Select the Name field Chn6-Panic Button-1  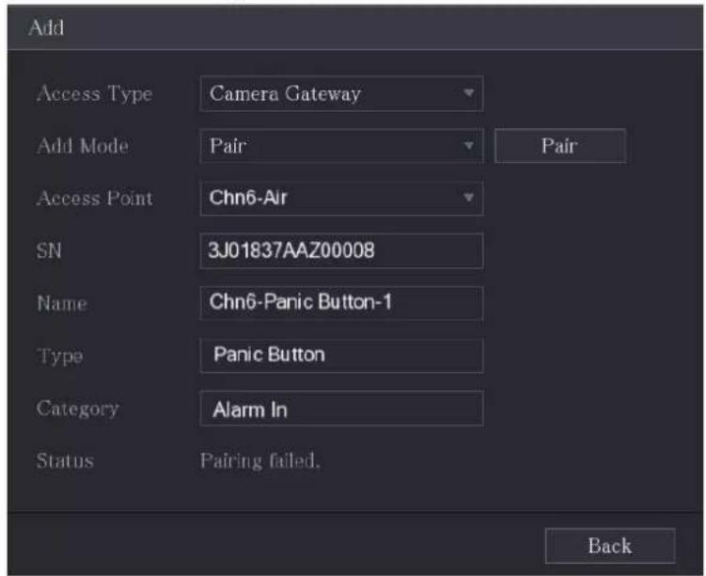341,303
